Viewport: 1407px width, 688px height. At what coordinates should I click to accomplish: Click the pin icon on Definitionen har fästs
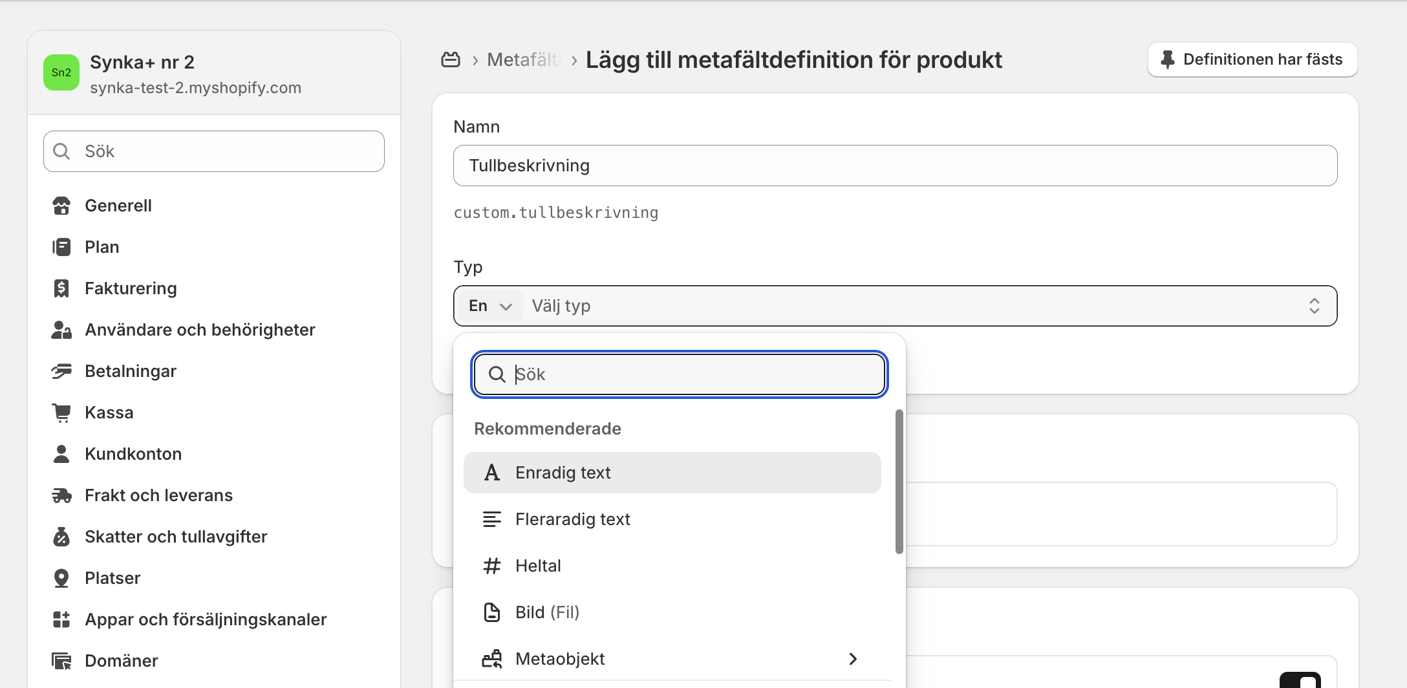(1167, 59)
